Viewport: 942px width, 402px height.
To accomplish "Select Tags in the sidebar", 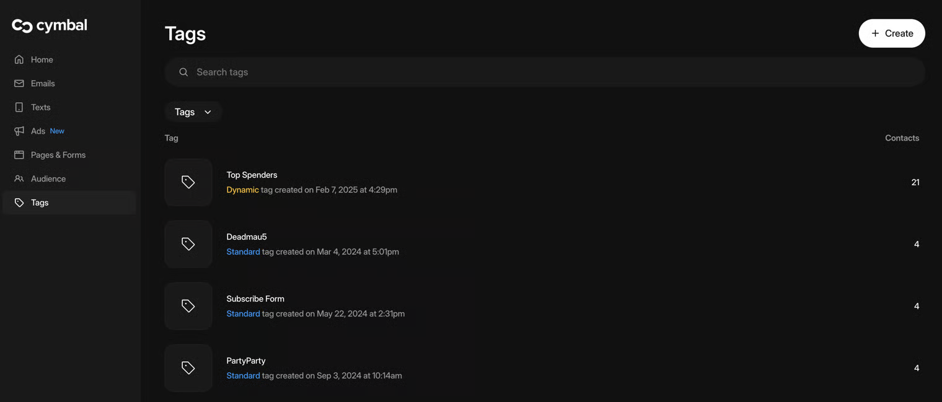I will pos(40,203).
